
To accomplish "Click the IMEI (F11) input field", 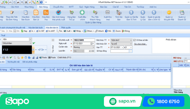I will click(187, 61).
